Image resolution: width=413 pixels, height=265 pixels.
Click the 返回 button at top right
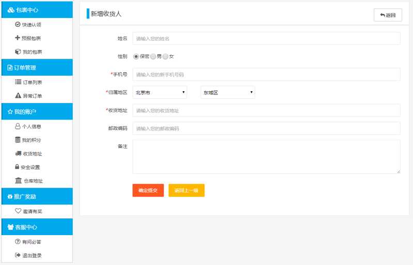coord(388,15)
